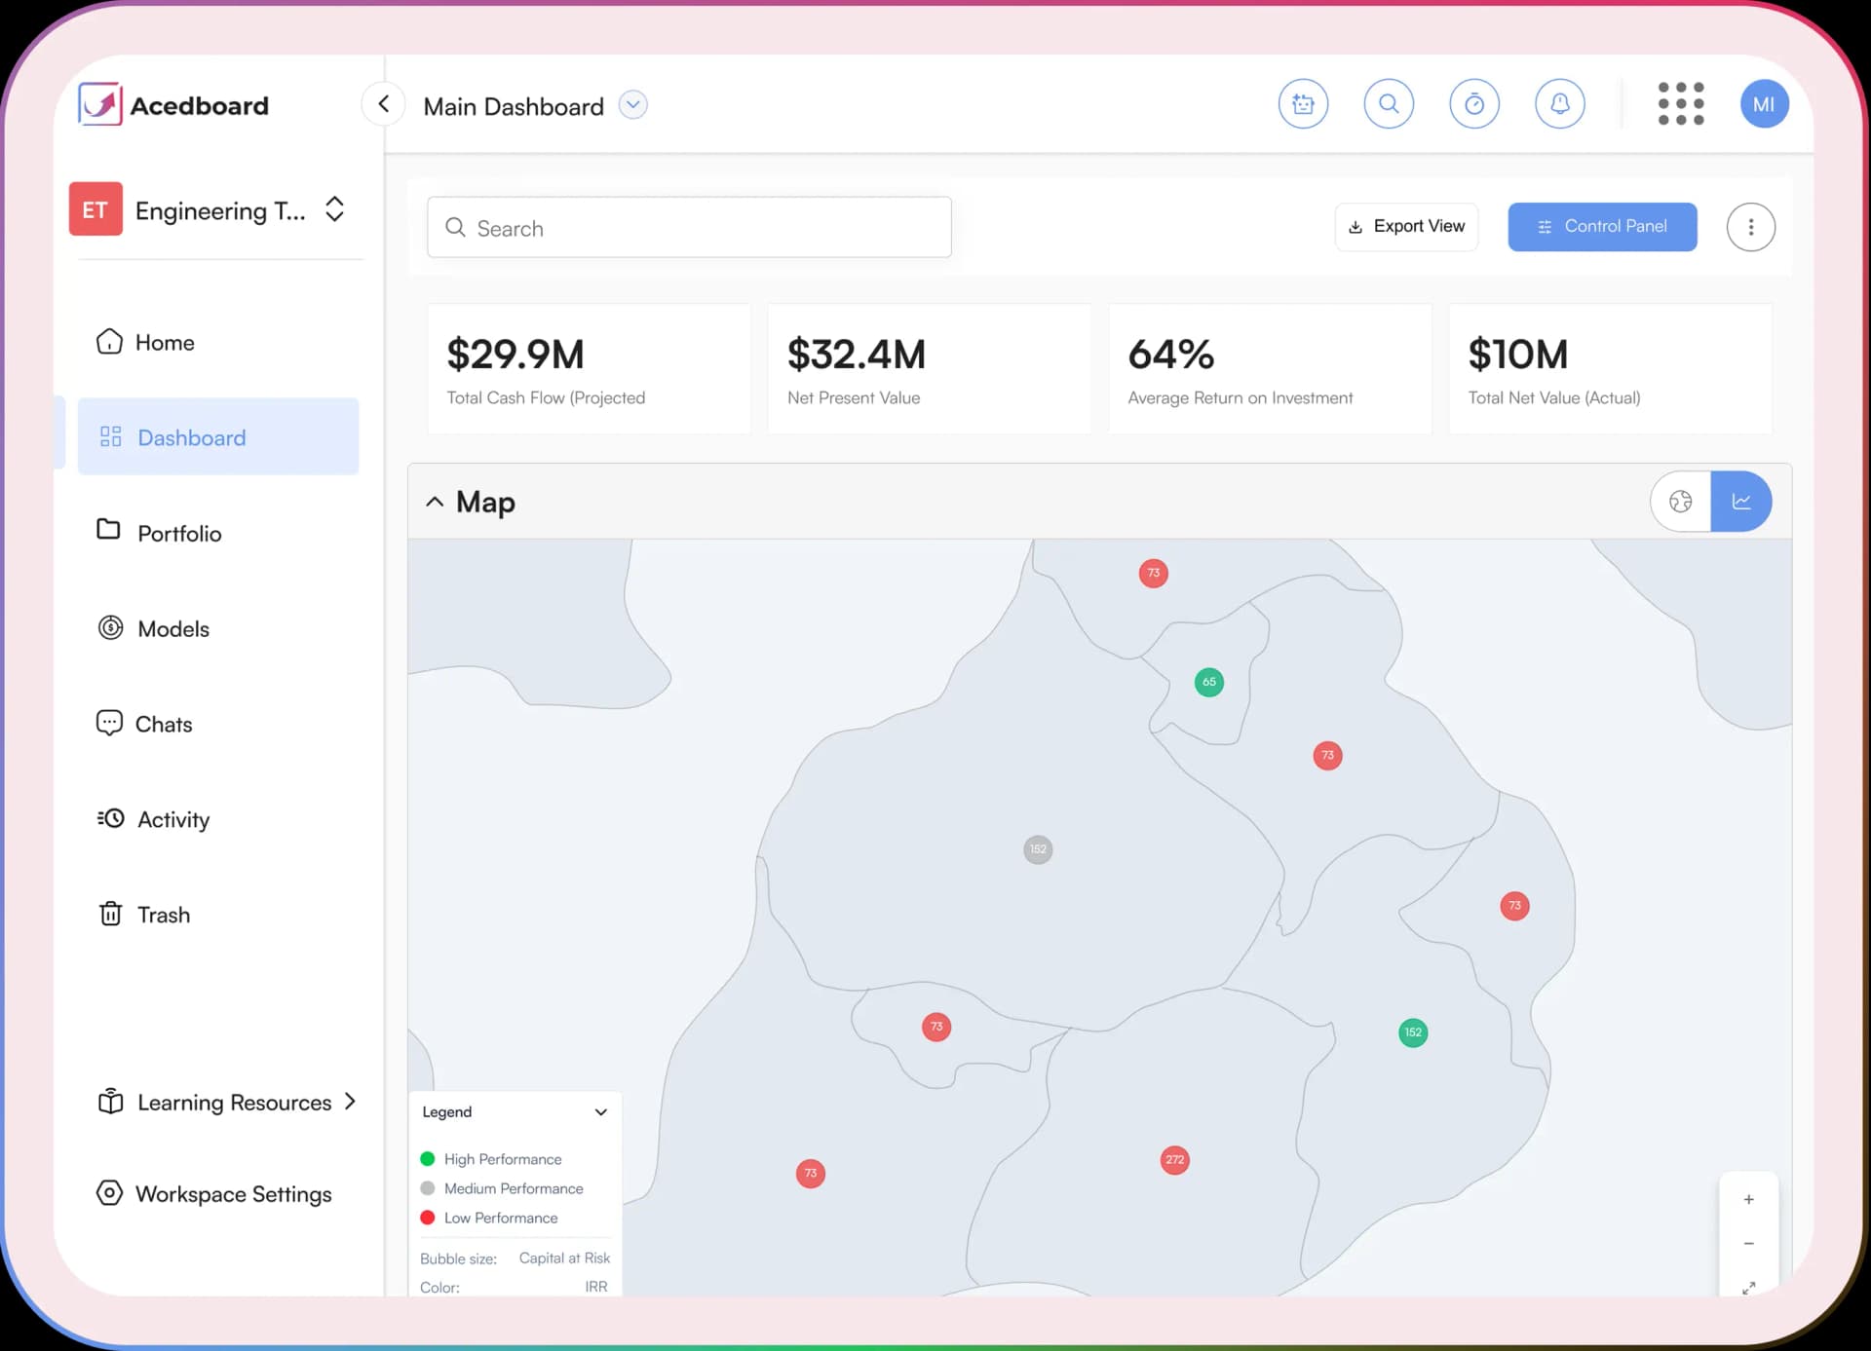Open the timer icon in the header

[1474, 104]
